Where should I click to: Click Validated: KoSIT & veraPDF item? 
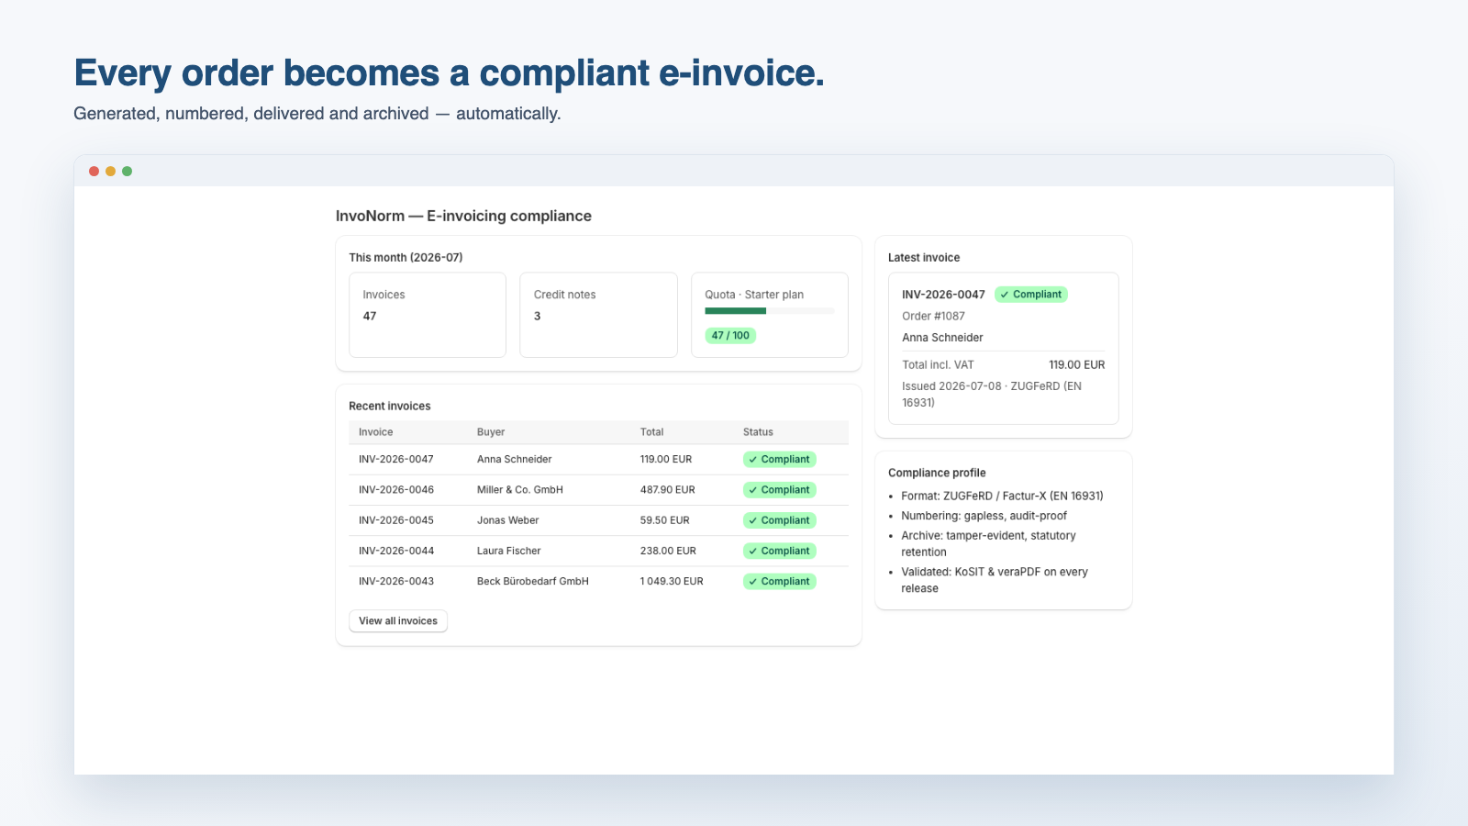(x=995, y=580)
